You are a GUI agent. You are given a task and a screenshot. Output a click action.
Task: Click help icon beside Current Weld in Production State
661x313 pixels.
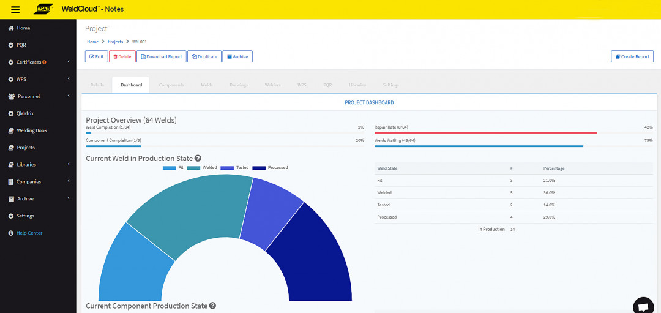pyautogui.click(x=198, y=159)
